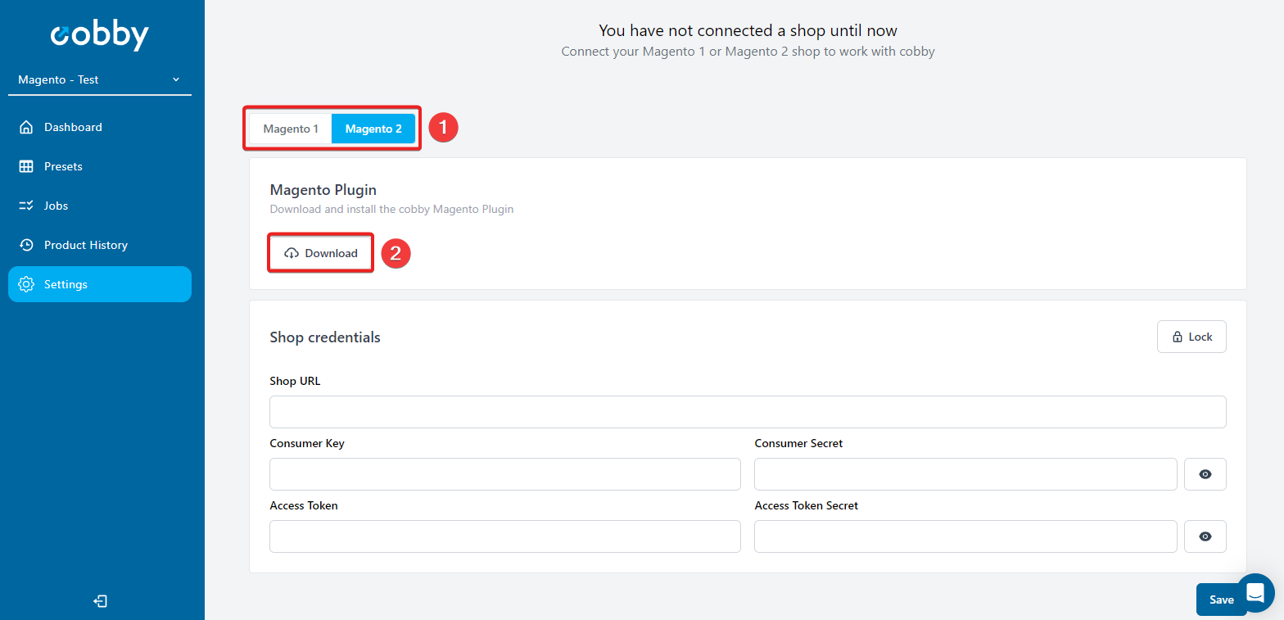The width and height of the screenshot is (1284, 620).
Task: Focus the Access Token input field
Action: pyautogui.click(x=505, y=536)
